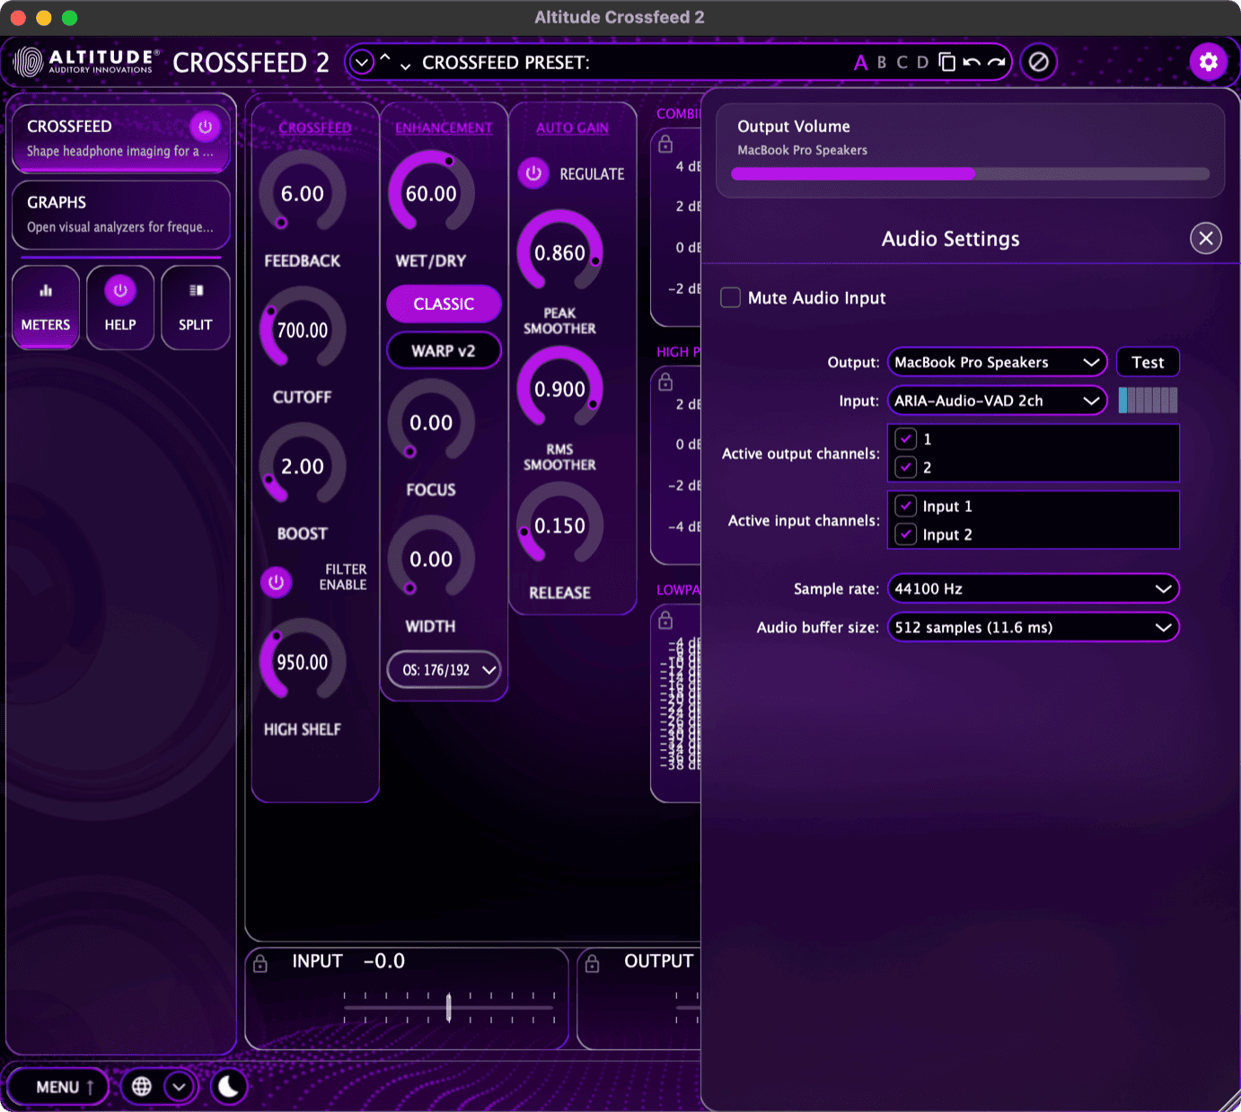Viewport: 1241px width, 1112px height.
Task: Click the input level meter beside Input dropdown
Action: coord(1148,401)
